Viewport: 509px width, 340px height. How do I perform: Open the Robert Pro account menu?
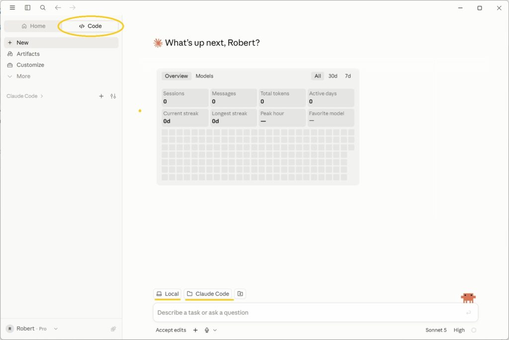tap(32, 329)
